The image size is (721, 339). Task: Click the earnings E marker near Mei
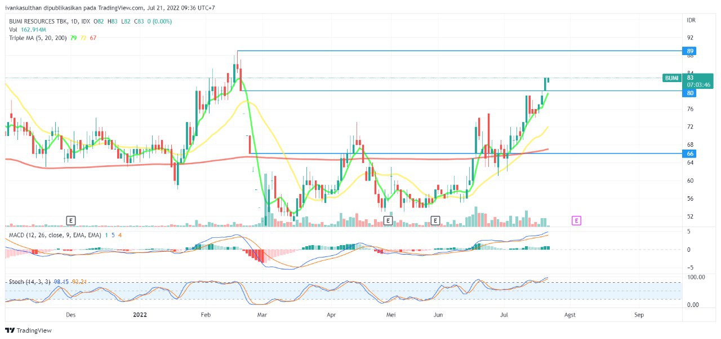tap(388, 220)
